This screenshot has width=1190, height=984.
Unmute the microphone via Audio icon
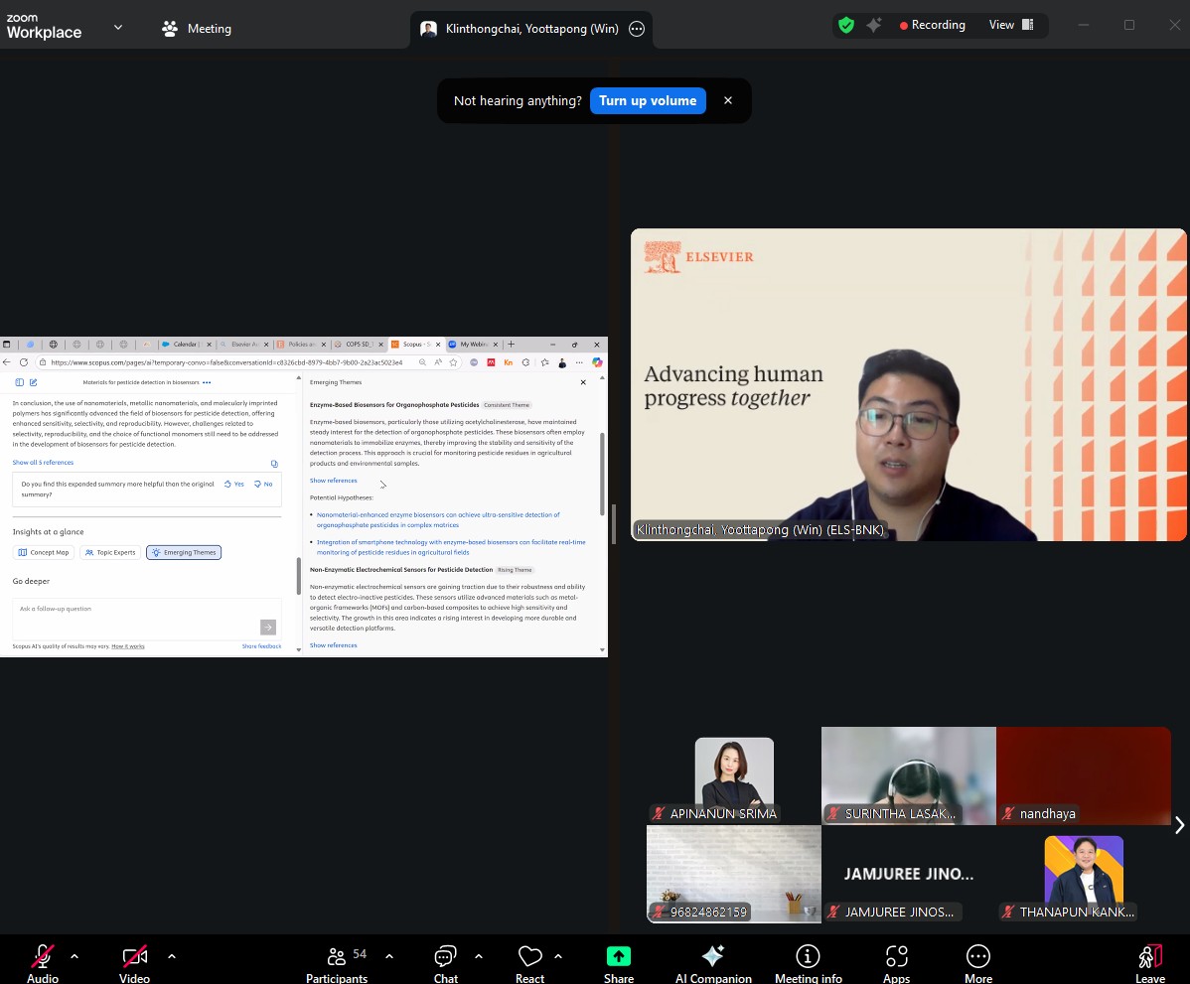coord(43,956)
